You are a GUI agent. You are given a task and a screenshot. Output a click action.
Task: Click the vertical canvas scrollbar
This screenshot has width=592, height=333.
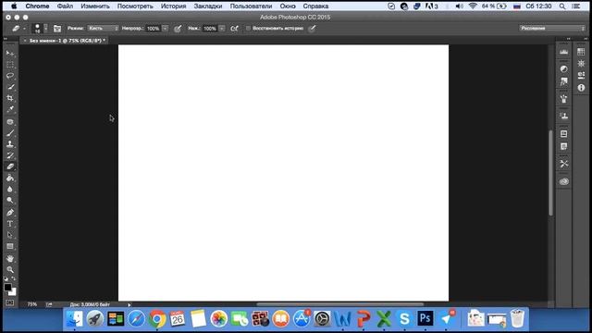551,173
